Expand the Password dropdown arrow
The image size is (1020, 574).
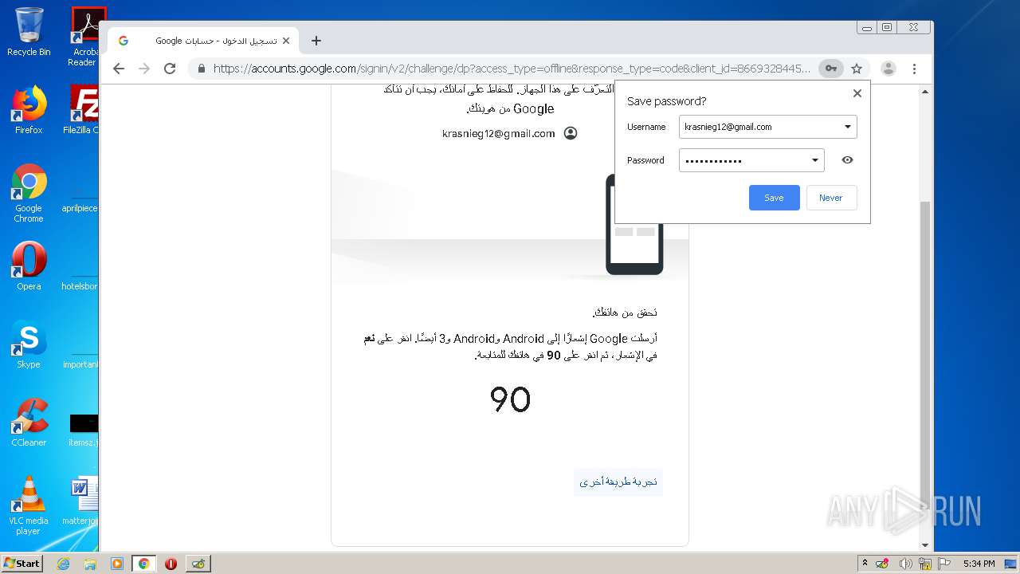coord(814,160)
